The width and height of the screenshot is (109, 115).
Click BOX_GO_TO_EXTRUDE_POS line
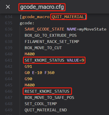[x=51, y=35]
